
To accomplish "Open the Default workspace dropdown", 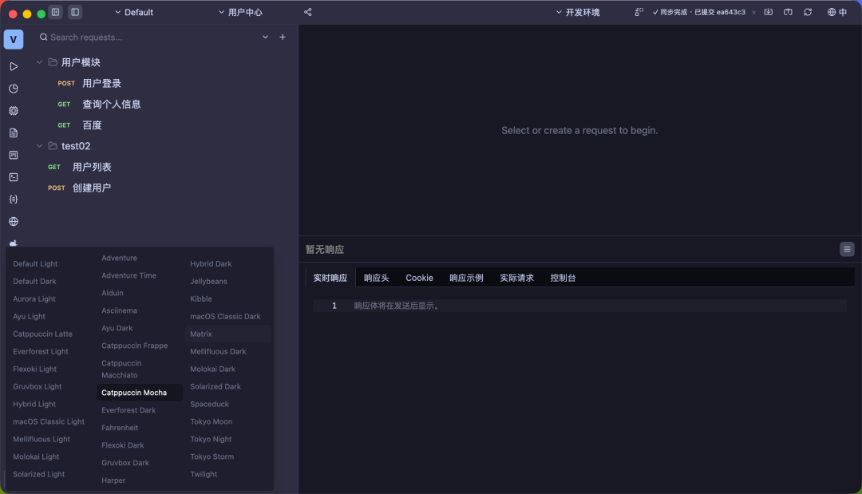I will pos(133,12).
